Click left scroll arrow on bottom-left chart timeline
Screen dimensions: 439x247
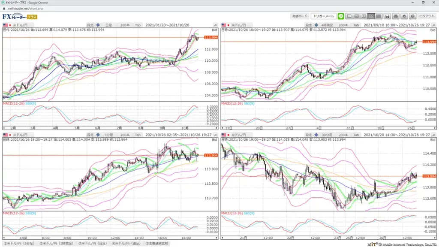click(4, 237)
